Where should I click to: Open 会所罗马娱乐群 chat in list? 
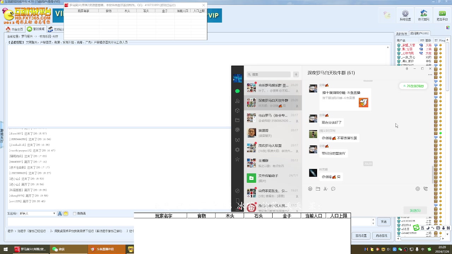(x=274, y=88)
